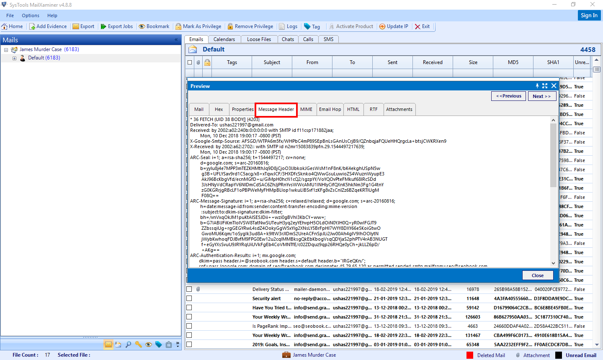The width and height of the screenshot is (603, 360).
Task: Check the box next to the PageRank email
Action: tap(189, 326)
